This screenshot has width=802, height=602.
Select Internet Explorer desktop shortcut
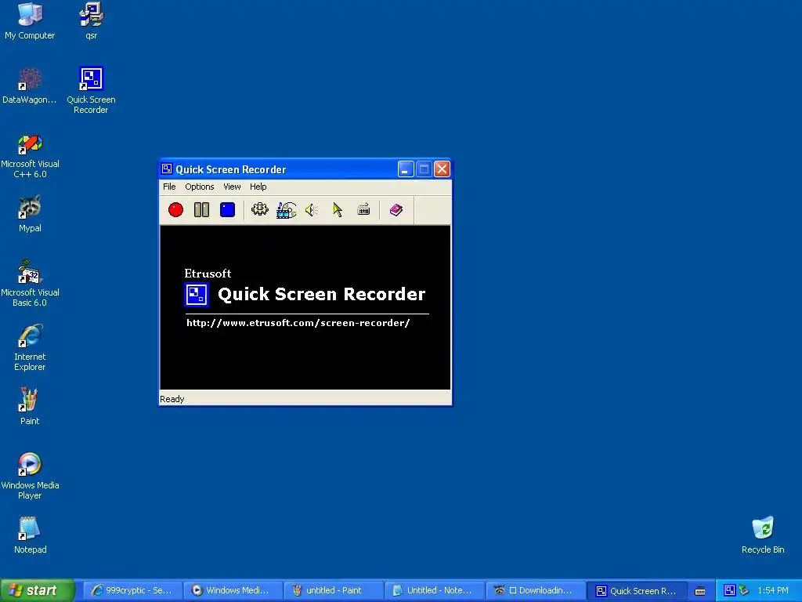click(x=30, y=348)
